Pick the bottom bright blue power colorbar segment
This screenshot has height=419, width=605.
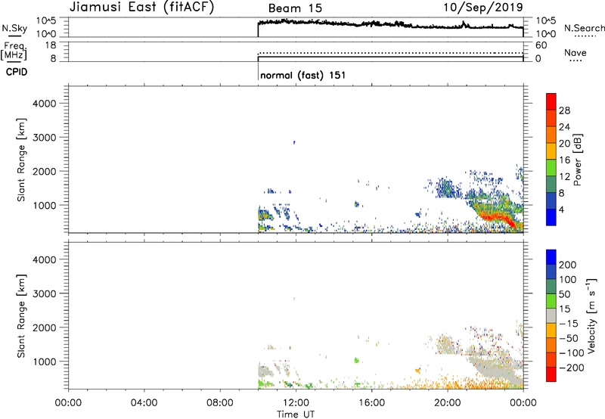pyautogui.click(x=551, y=217)
